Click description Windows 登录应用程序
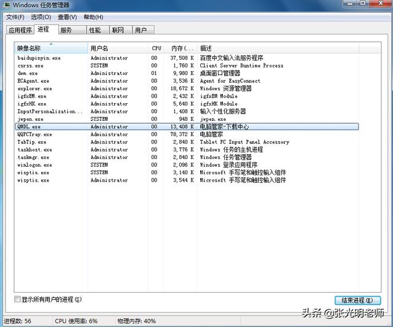The image size is (393, 327). (228, 165)
